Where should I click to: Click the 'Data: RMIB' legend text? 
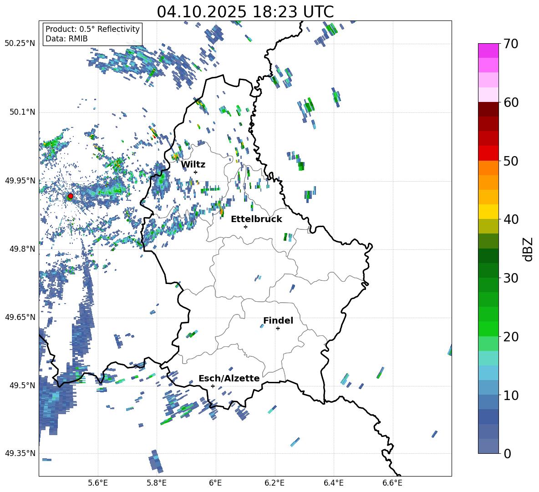coord(66,39)
